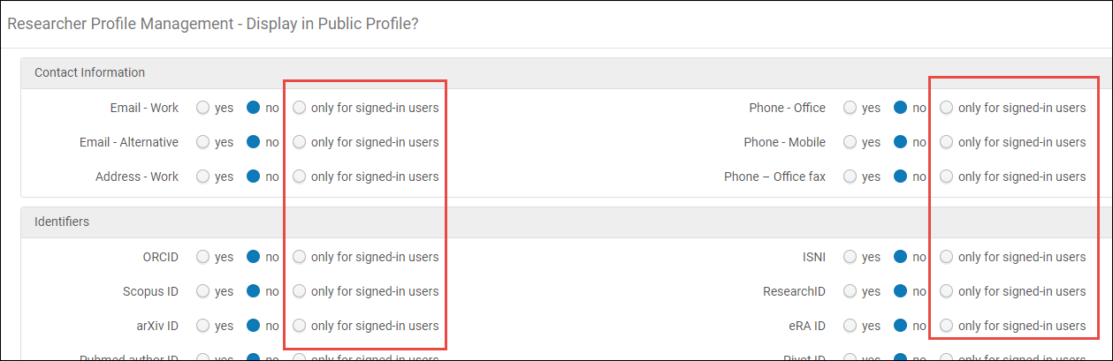The height and width of the screenshot is (361, 1113).
Task: Choose 'only for signed-in users' for ResearchID
Action: coord(947,291)
